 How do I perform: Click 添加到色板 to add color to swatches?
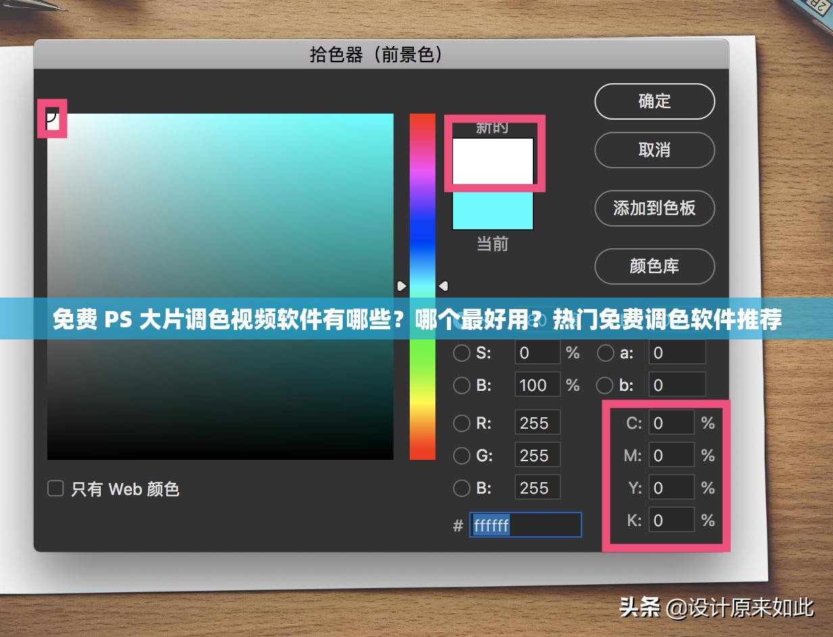(x=654, y=208)
